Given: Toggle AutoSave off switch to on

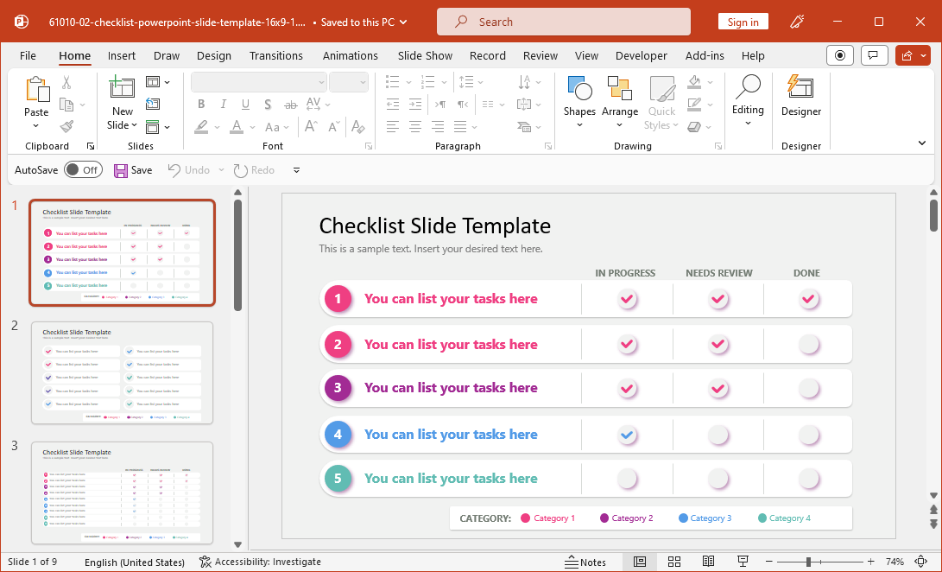Looking at the screenshot, I should point(84,169).
